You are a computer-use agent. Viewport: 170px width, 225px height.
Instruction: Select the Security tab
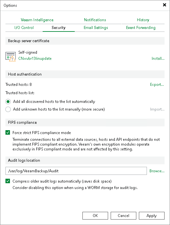click(x=59, y=28)
